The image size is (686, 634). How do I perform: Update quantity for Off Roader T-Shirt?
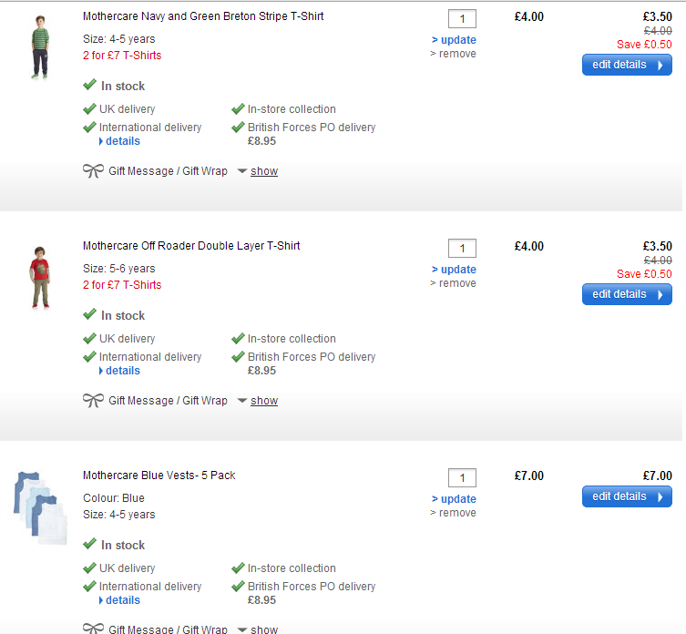(454, 270)
